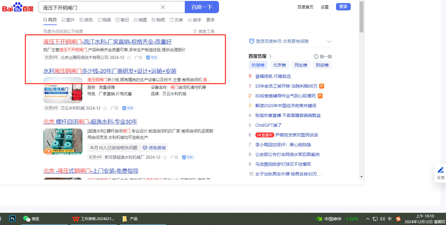Open the 贴吧 tab
The height and width of the screenshot is (225, 446).
(158, 20)
